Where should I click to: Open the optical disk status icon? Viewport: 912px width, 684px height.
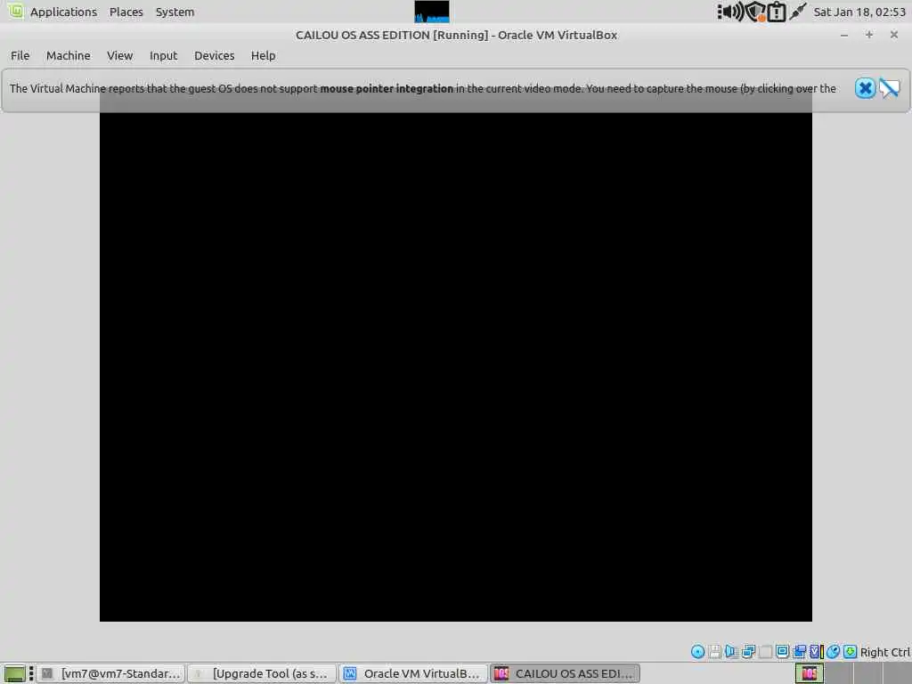pyautogui.click(x=697, y=652)
